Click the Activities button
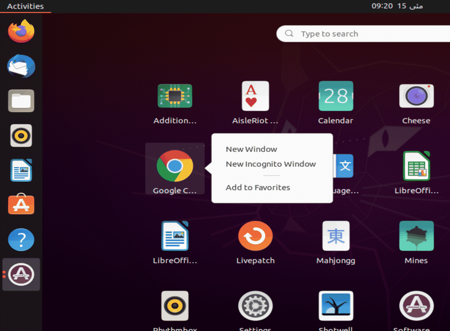Image resolution: width=450 pixels, height=331 pixels. click(x=25, y=6)
